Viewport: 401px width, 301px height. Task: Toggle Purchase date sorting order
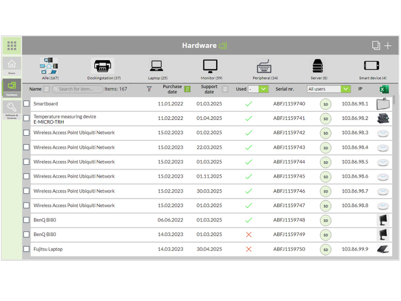point(187,89)
